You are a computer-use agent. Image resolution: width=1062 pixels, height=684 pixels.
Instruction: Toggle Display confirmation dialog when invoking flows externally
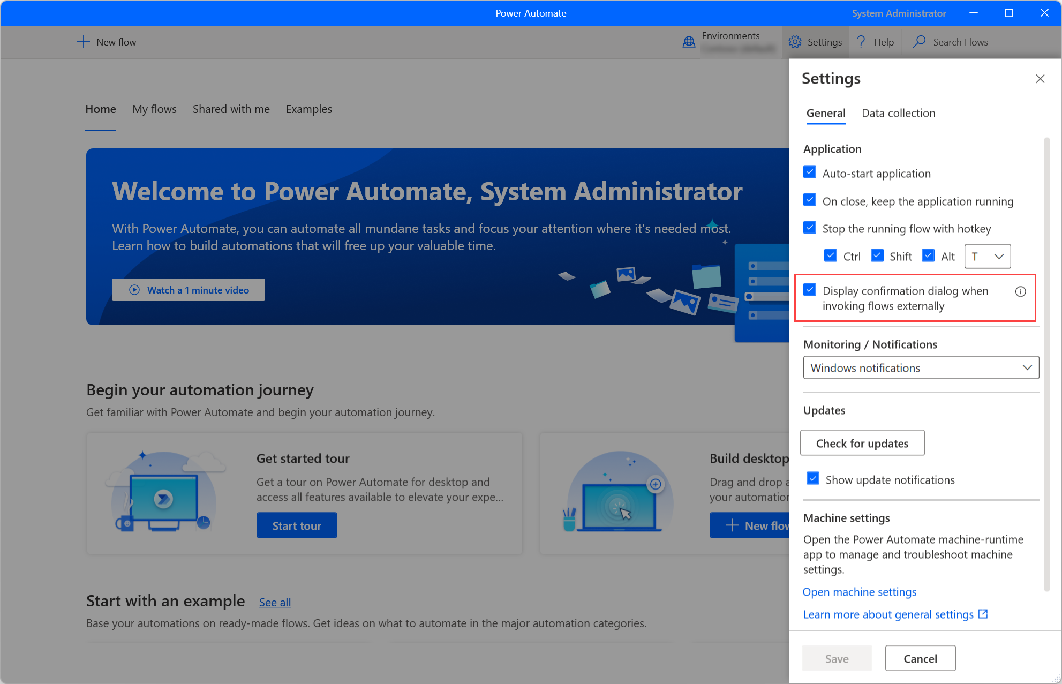(x=810, y=290)
